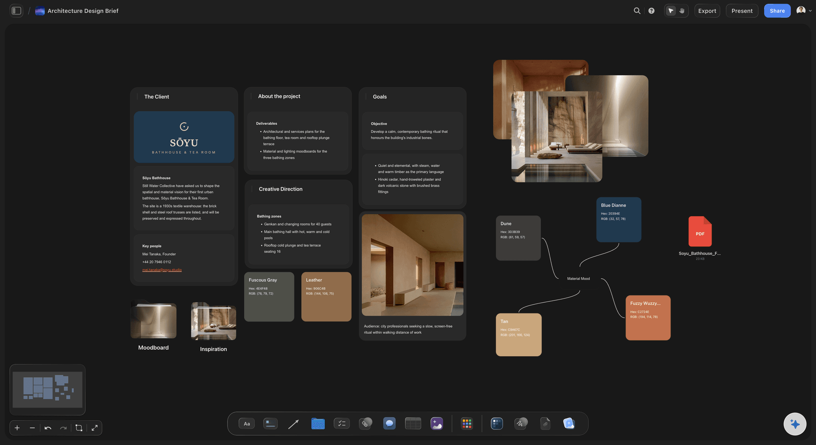Viewport: 816px width, 445px height.
Task: Attach a file with the paperclip tool
Action: point(545,423)
